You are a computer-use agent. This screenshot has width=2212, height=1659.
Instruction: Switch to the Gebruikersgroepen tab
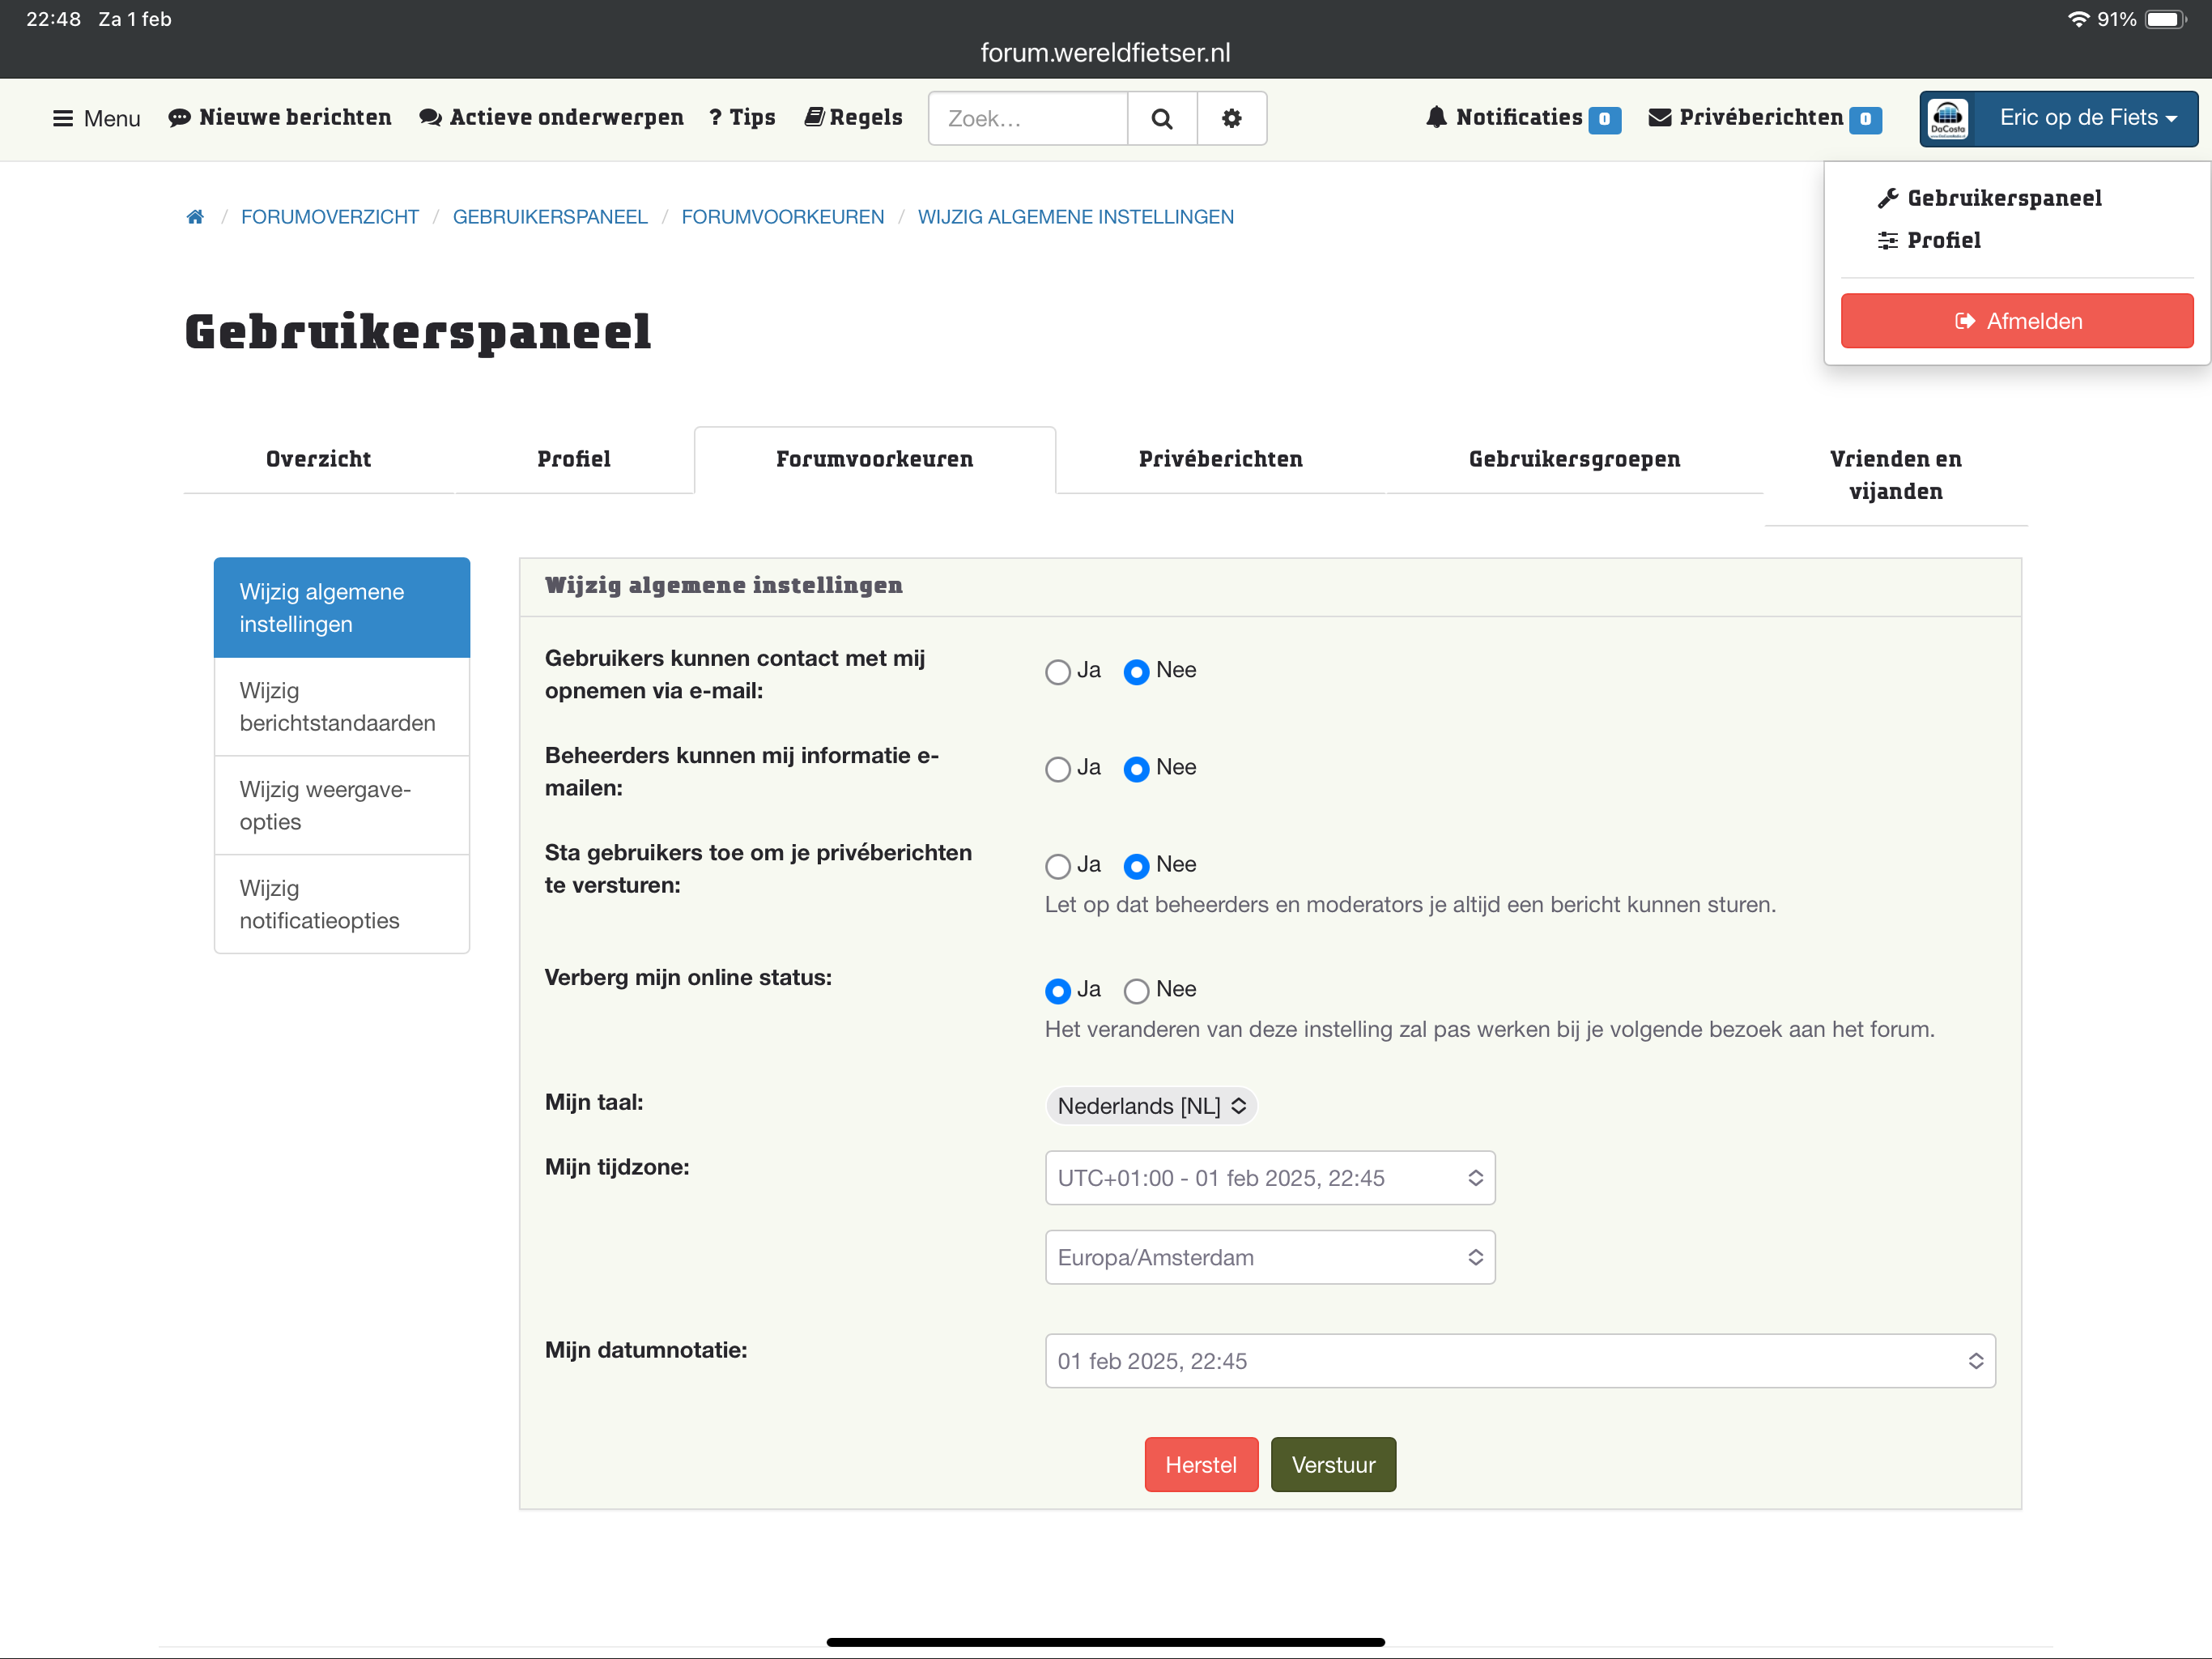[x=1573, y=459]
